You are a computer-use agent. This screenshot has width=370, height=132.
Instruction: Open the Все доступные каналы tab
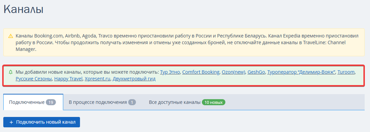pos(187,102)
